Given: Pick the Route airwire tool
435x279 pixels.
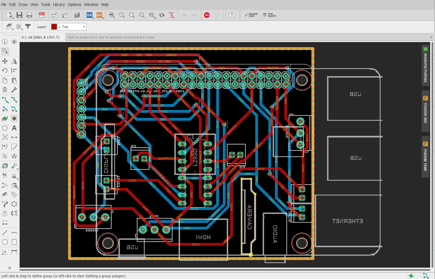Looking at the screenshot, I should [5, 100].
